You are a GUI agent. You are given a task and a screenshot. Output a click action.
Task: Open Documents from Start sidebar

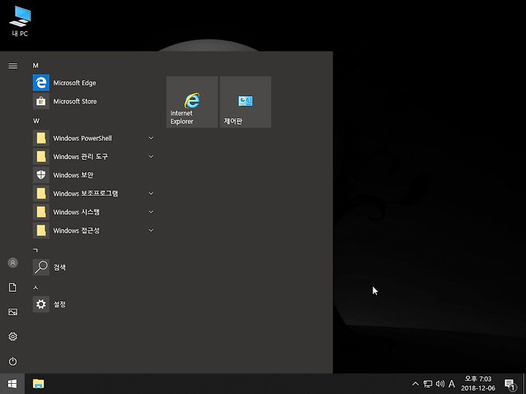(x=12, y=287)
